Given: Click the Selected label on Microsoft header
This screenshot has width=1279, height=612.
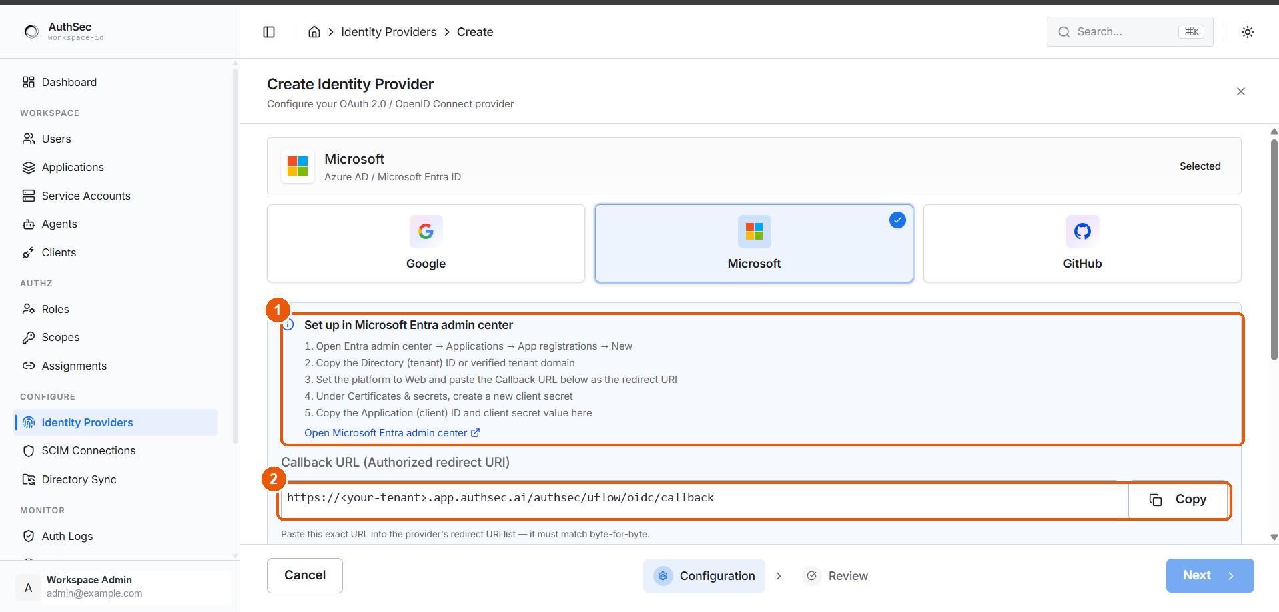Looking at the screenshot, I should 1200,166.
